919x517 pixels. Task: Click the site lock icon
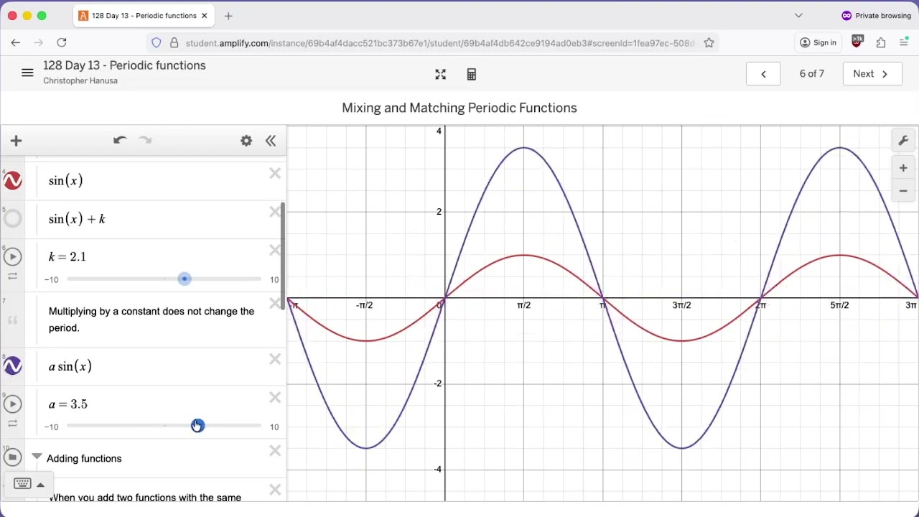tap(174, 43)
